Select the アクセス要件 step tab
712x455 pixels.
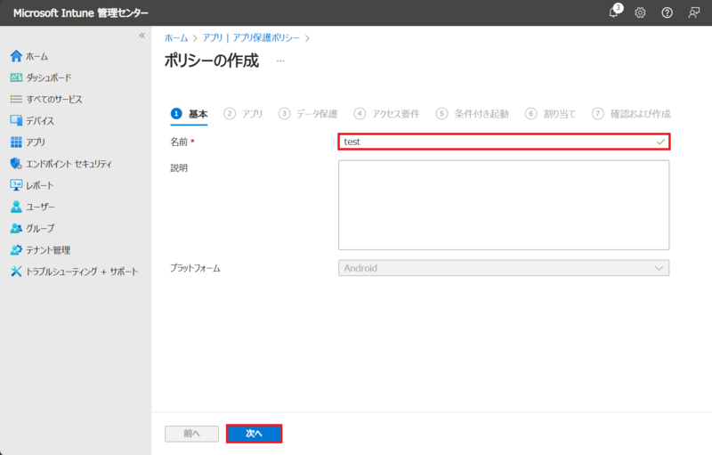[387, 113]
